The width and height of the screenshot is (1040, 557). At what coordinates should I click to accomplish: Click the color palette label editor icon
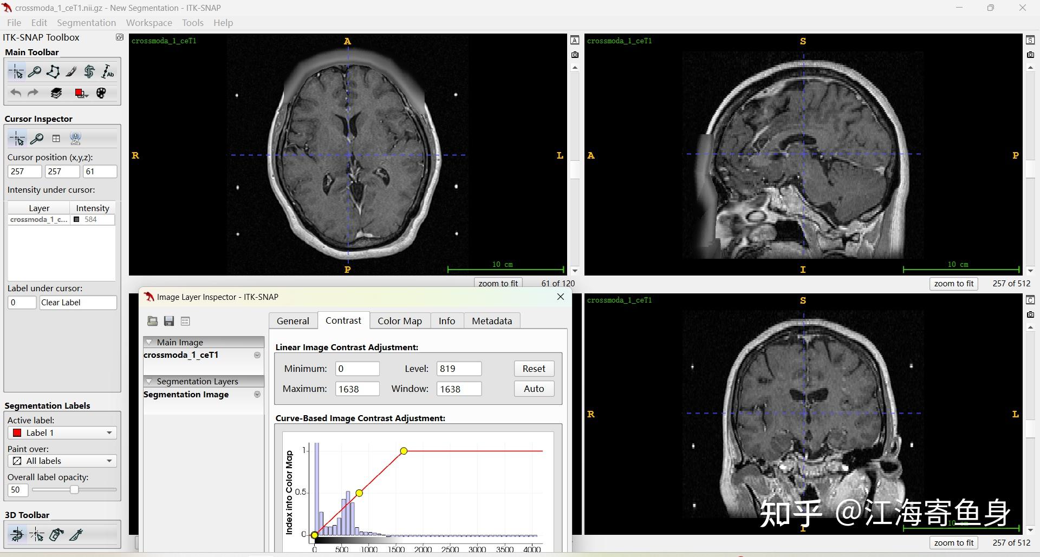point(101,93)
